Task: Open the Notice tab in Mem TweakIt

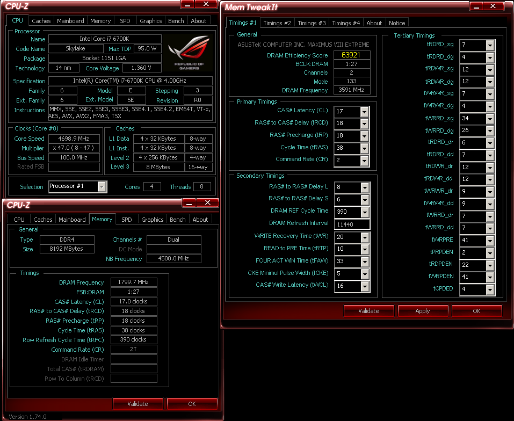Action: click(x=397, y=23)
